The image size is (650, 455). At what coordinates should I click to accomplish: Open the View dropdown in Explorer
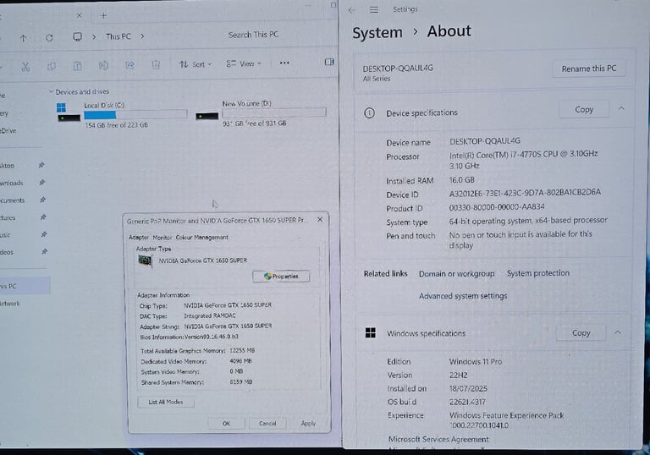coord(244,63)
